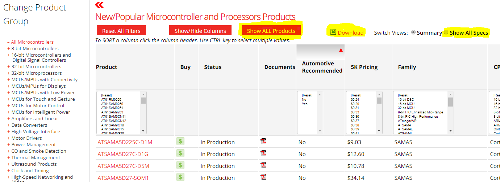500x182 pixels.
Task: Open PDF document icon for ATSAMA5D225C-D1M
Action: [x=263, y=142]
